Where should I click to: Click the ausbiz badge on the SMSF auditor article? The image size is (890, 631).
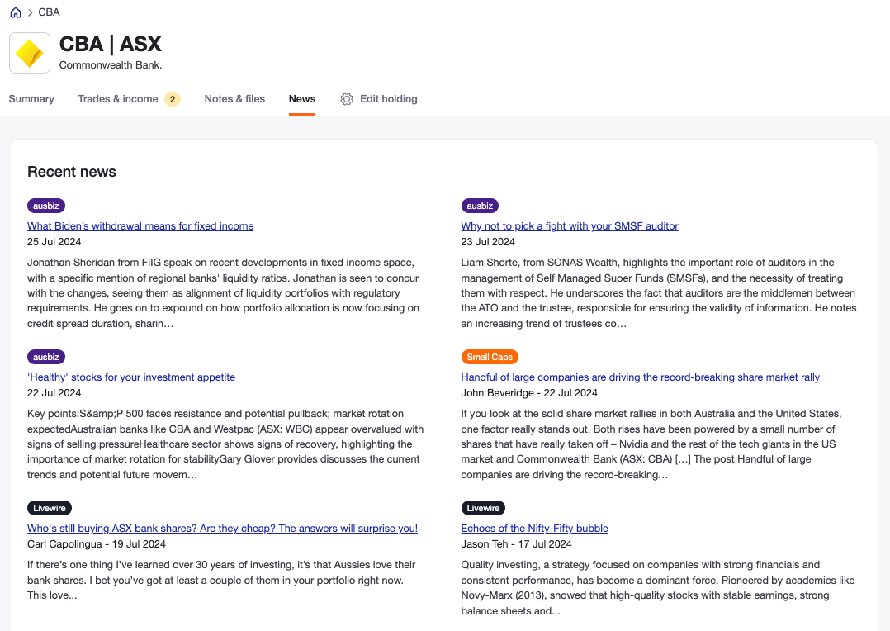(480, 206)
